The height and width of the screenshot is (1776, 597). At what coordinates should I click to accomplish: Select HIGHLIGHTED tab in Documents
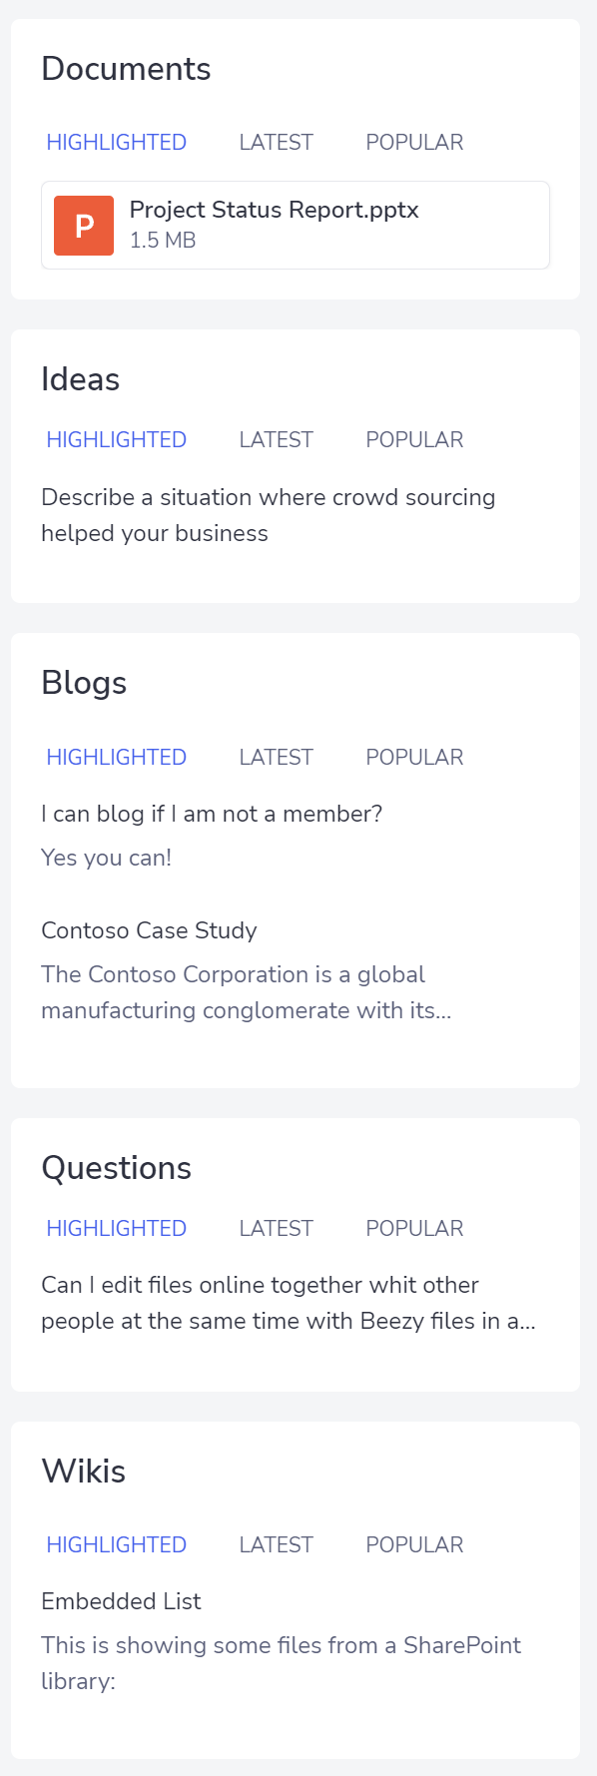pyautogui.click(x=117, y=142)
